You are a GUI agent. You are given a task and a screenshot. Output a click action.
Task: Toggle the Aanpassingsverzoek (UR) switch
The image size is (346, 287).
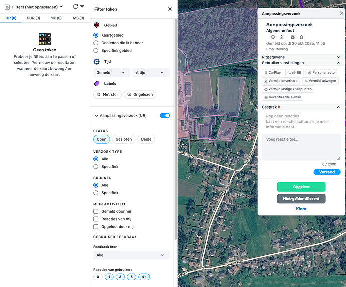[165, 116]
